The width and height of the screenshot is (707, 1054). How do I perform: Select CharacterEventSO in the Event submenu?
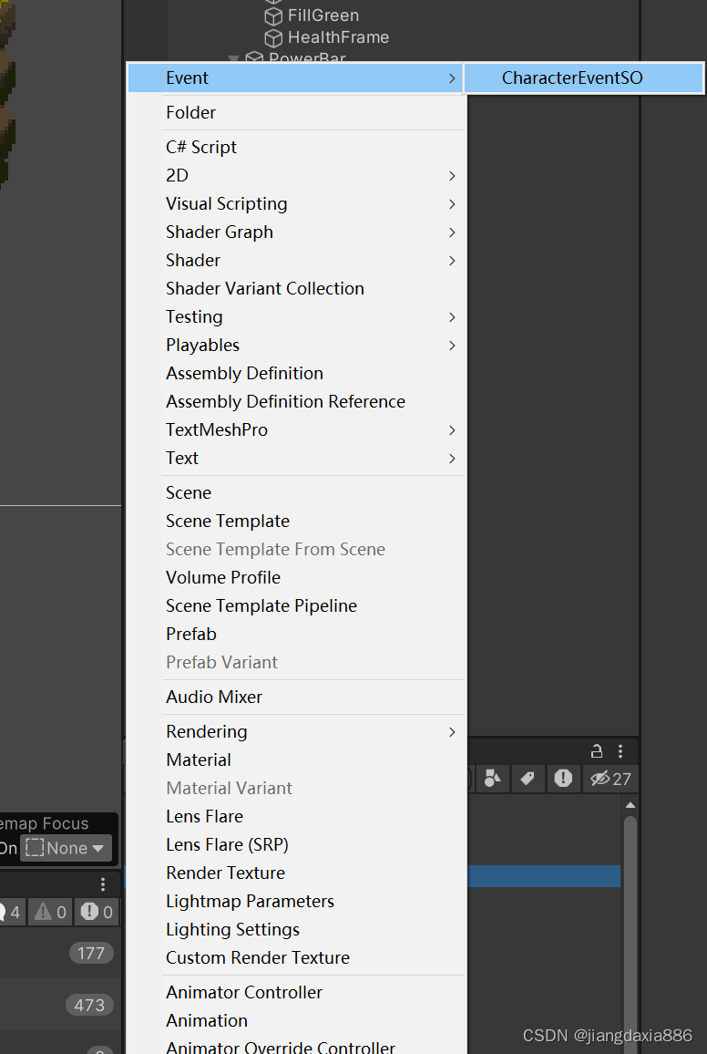(583, 78)
